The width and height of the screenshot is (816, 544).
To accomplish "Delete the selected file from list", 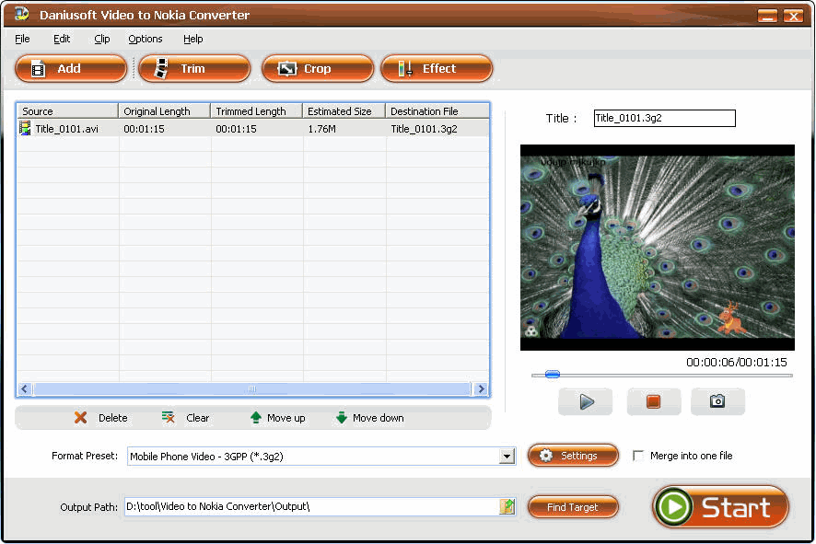I will tap(101, 418).
